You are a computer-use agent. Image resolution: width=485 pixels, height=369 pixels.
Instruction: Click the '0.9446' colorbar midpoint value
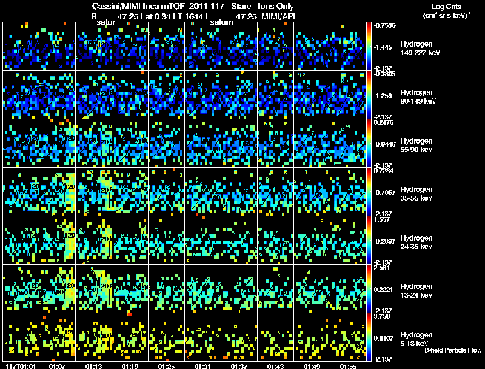click(385, 144)
